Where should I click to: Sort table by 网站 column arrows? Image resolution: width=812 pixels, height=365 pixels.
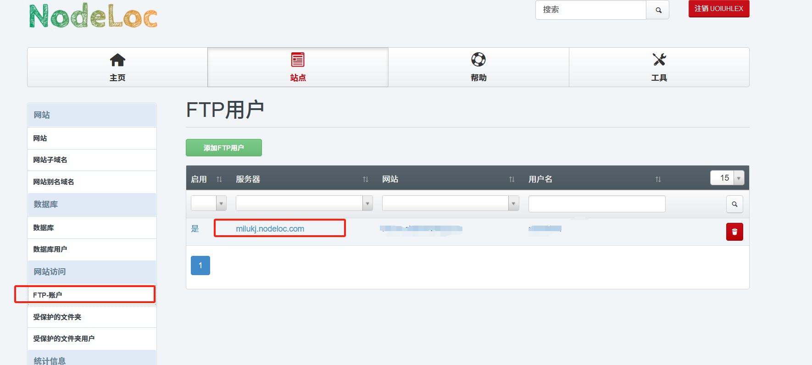tap(512, 179)
